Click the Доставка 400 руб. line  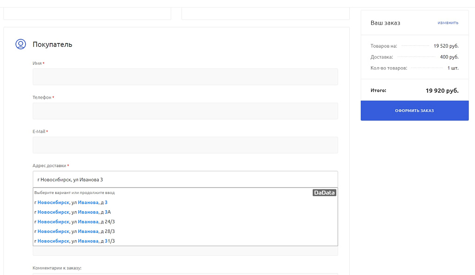tap(414, 57)
